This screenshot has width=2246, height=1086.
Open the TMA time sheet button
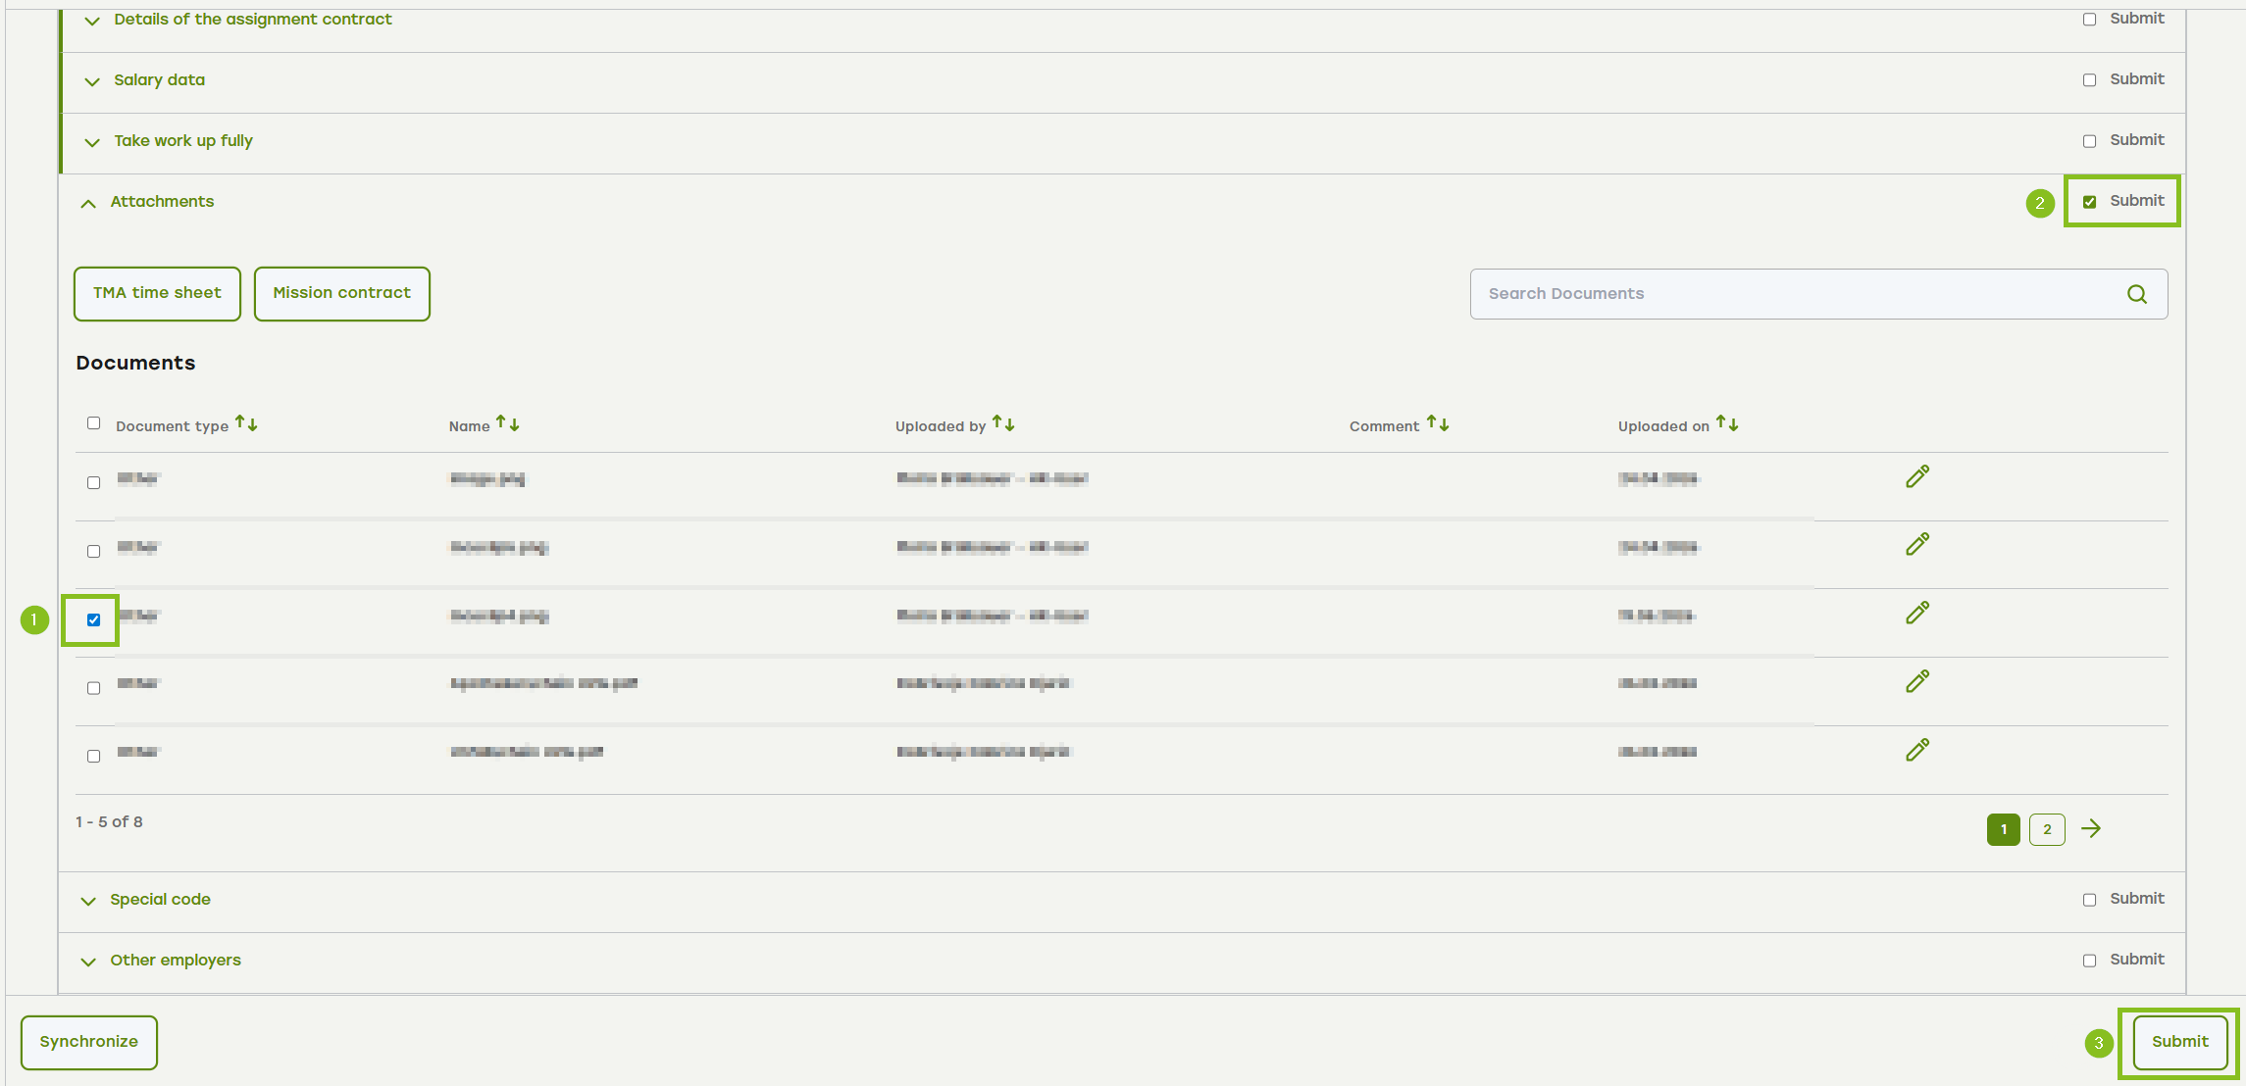157,294
